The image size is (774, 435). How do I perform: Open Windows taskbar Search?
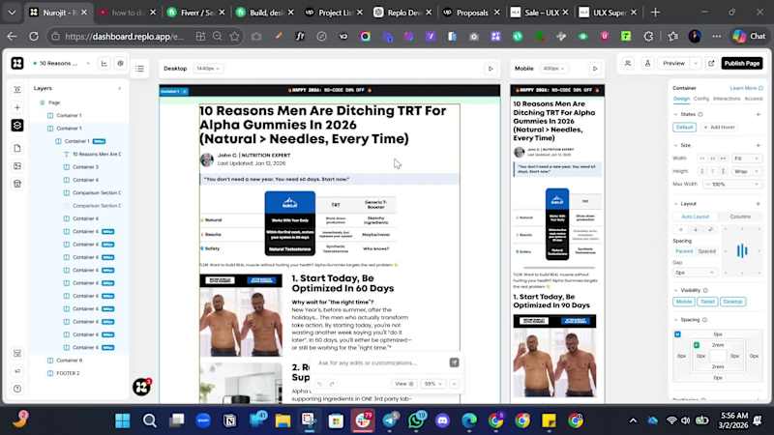(150, 420)
